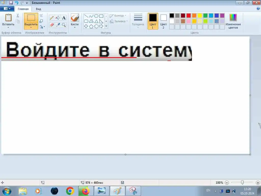This screenshot has width=261, height=196.
Task: Open the Заливка dropdown
Action: click(x=119, y=21)
